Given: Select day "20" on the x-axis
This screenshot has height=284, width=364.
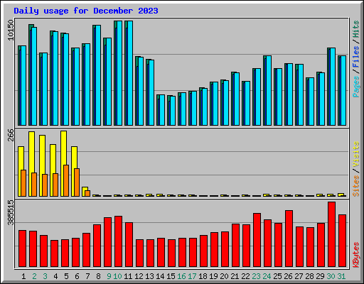Looking at the screenshot, I should (x=224, y=276).
